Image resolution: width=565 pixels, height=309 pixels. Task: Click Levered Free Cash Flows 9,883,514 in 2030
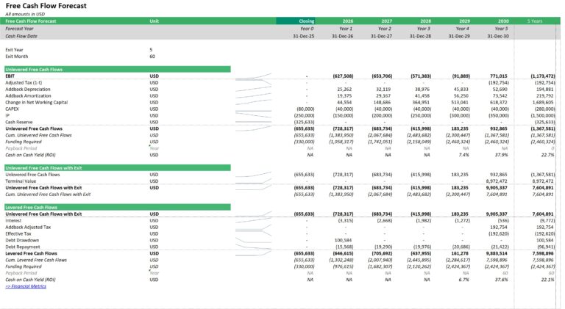(x=497, y=253)
